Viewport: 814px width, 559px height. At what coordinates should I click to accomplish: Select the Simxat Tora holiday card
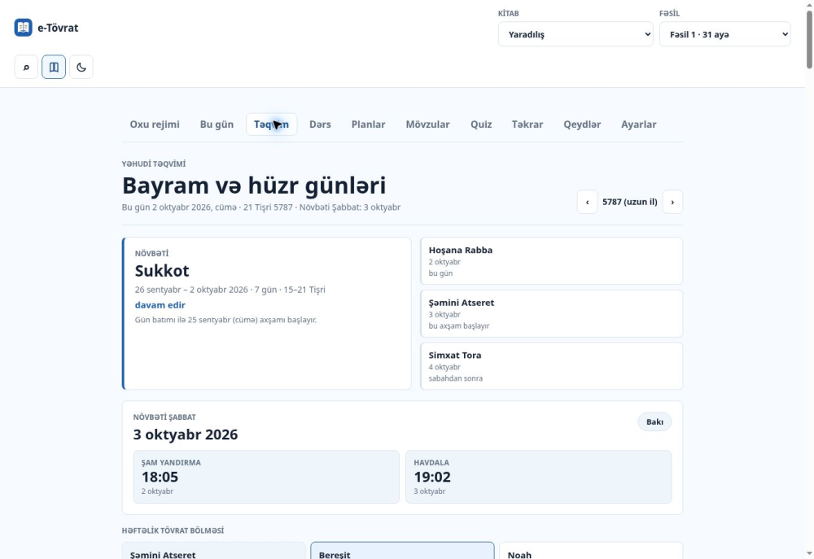551,366
